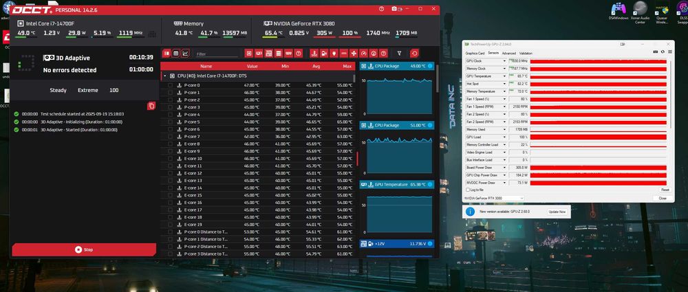Open the GPU Temperature sensor dropdown in GPU-Z
This screenshot has width=688, height=292.
(x=504, y=76)
